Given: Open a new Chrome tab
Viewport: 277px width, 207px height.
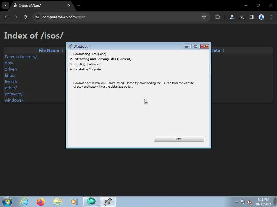Looking at the screenshot, I should (x=79, y=5).
